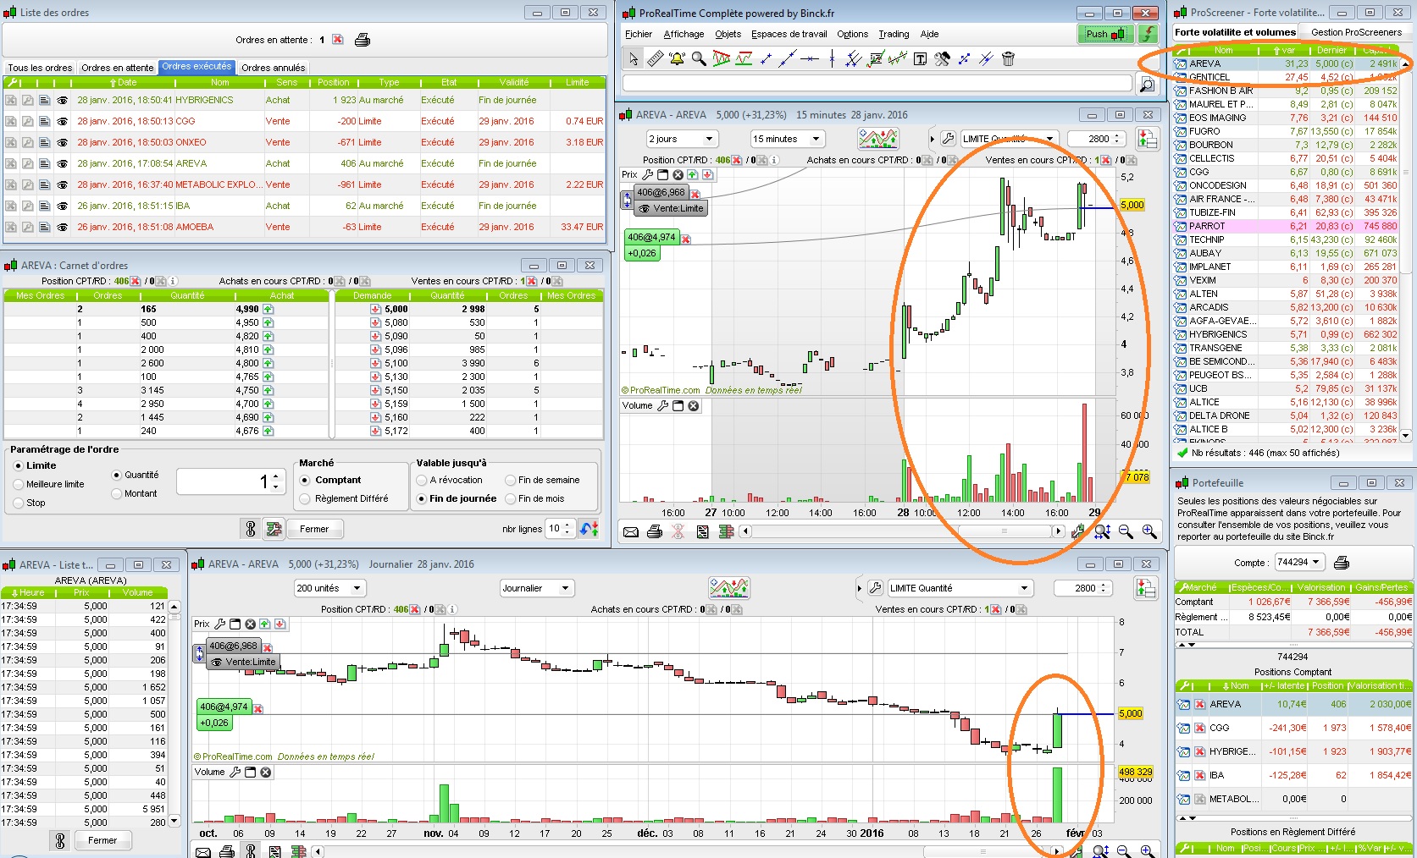The width and height of the screenshot is (1417, 858).
Task: Select the Limite order type radio
Action: 18,466
